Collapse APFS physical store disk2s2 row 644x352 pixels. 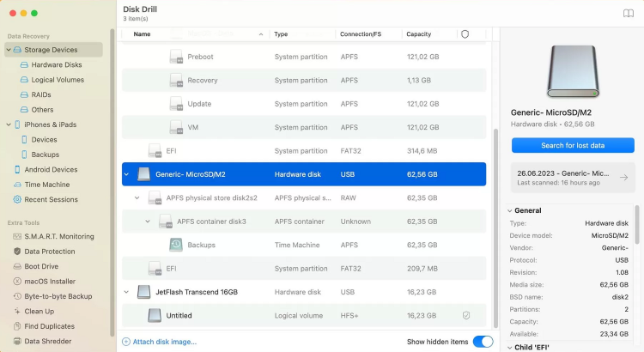[137, 198]
